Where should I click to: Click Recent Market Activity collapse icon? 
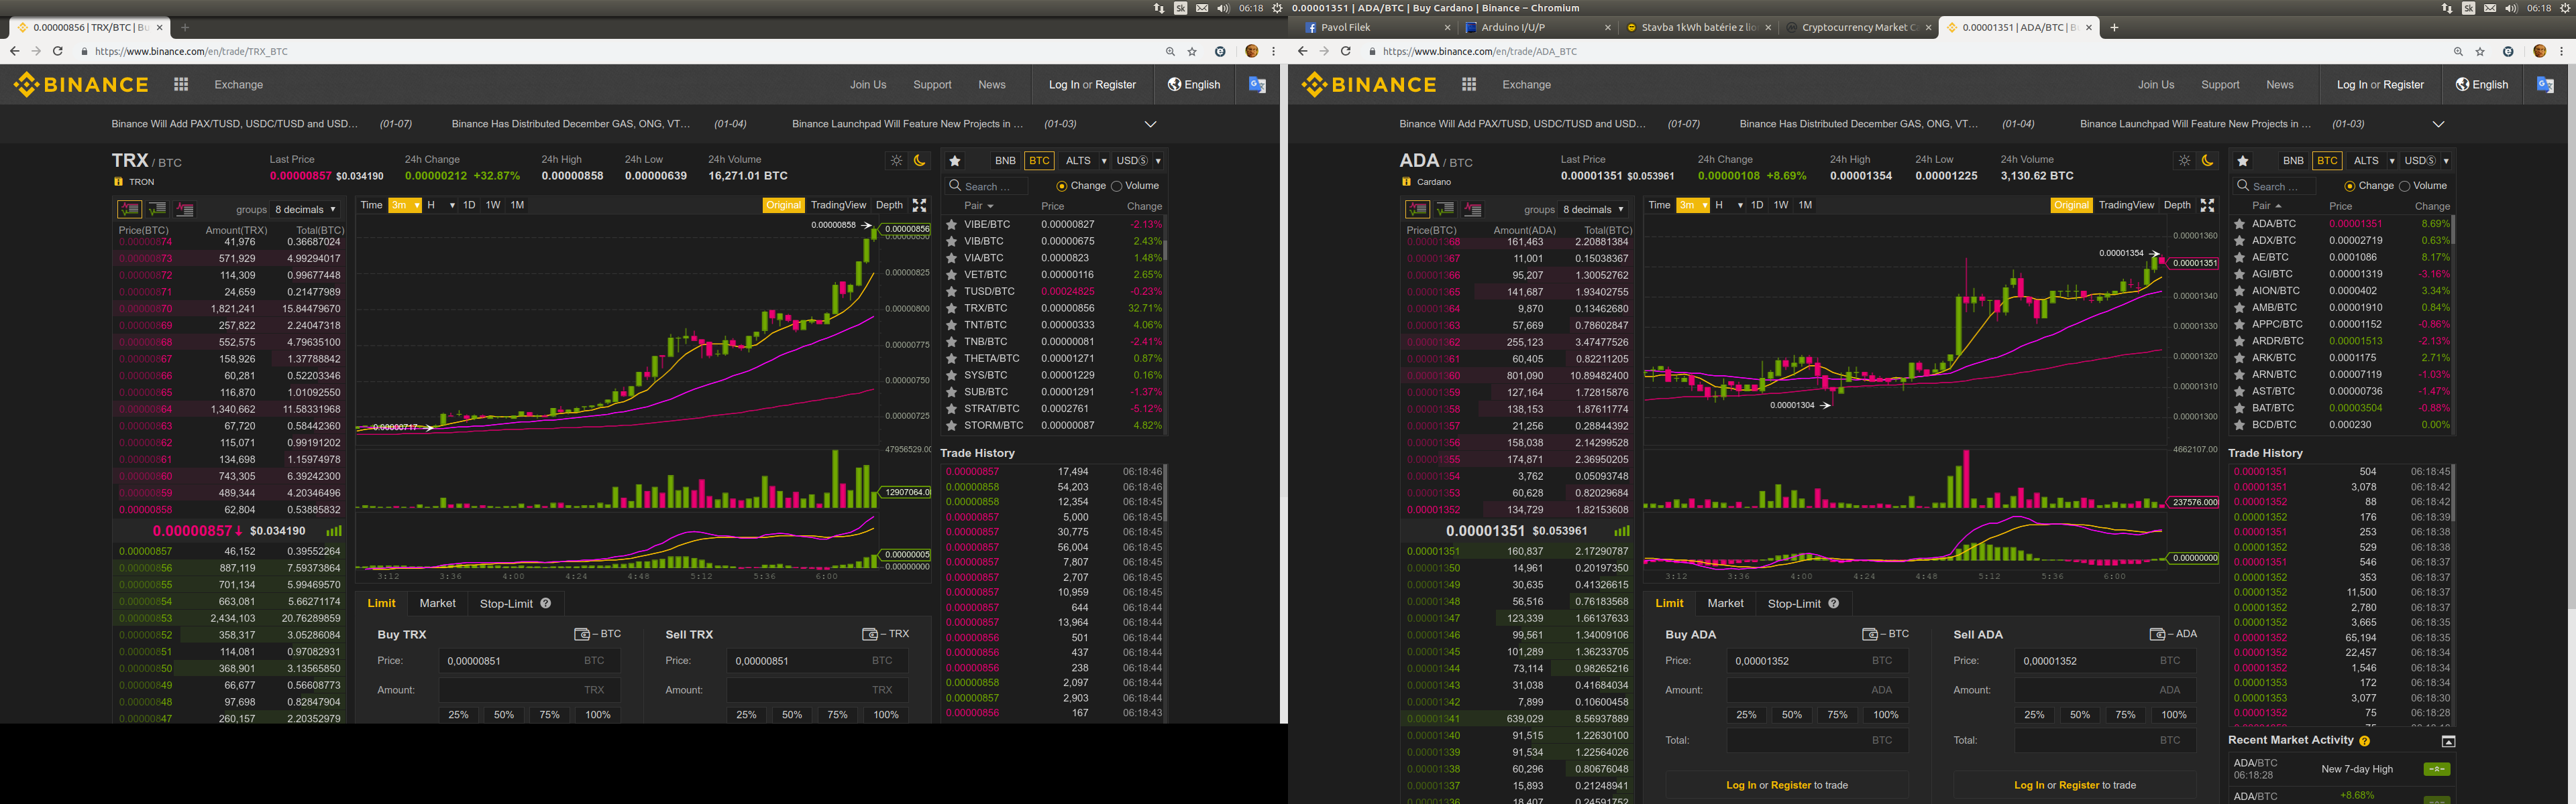2448,741
